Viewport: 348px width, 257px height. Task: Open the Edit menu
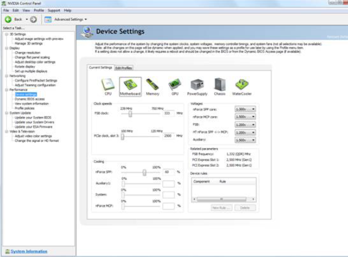click(x=16, y=10)
